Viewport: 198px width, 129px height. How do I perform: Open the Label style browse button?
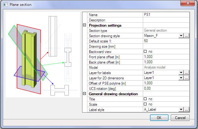[x=186, y=109]
